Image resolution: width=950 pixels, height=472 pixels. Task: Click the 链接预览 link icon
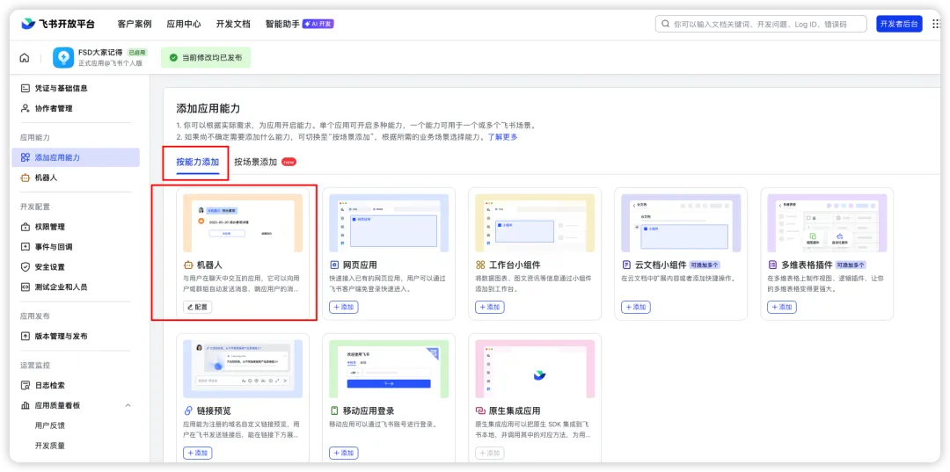point(188,410)
